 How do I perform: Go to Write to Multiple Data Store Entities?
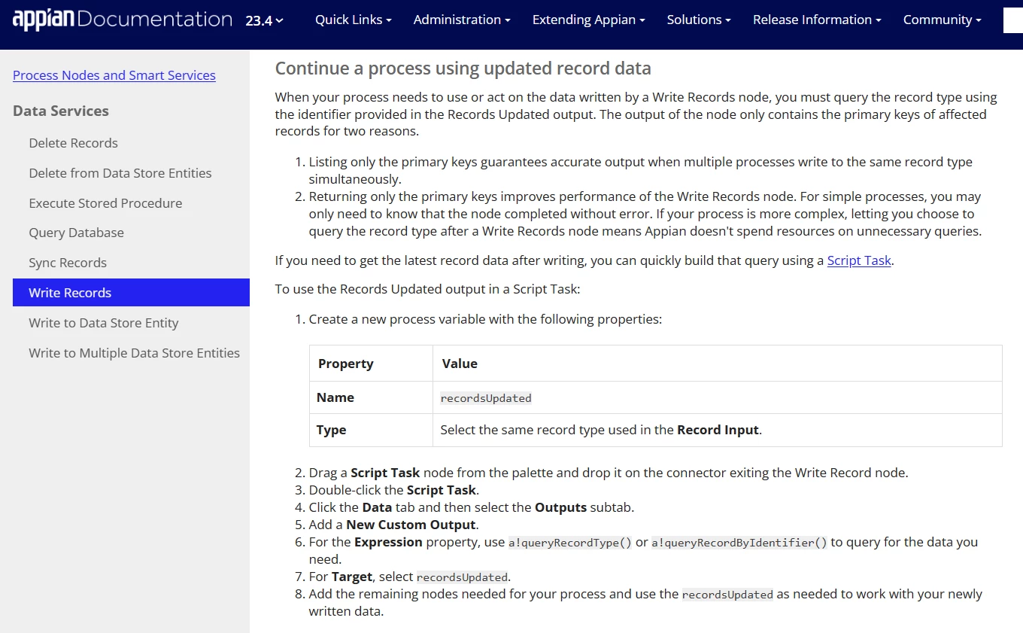click(134, 353)
